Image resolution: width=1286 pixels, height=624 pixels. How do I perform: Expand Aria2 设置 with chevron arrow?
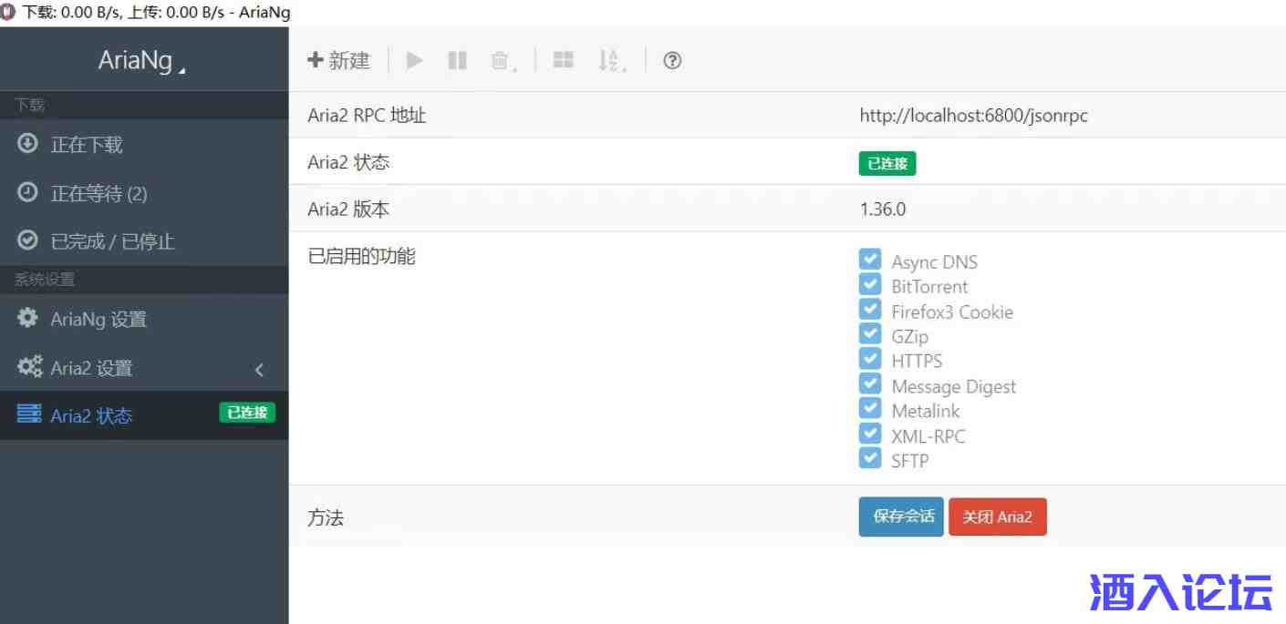[x=259, y=369]
